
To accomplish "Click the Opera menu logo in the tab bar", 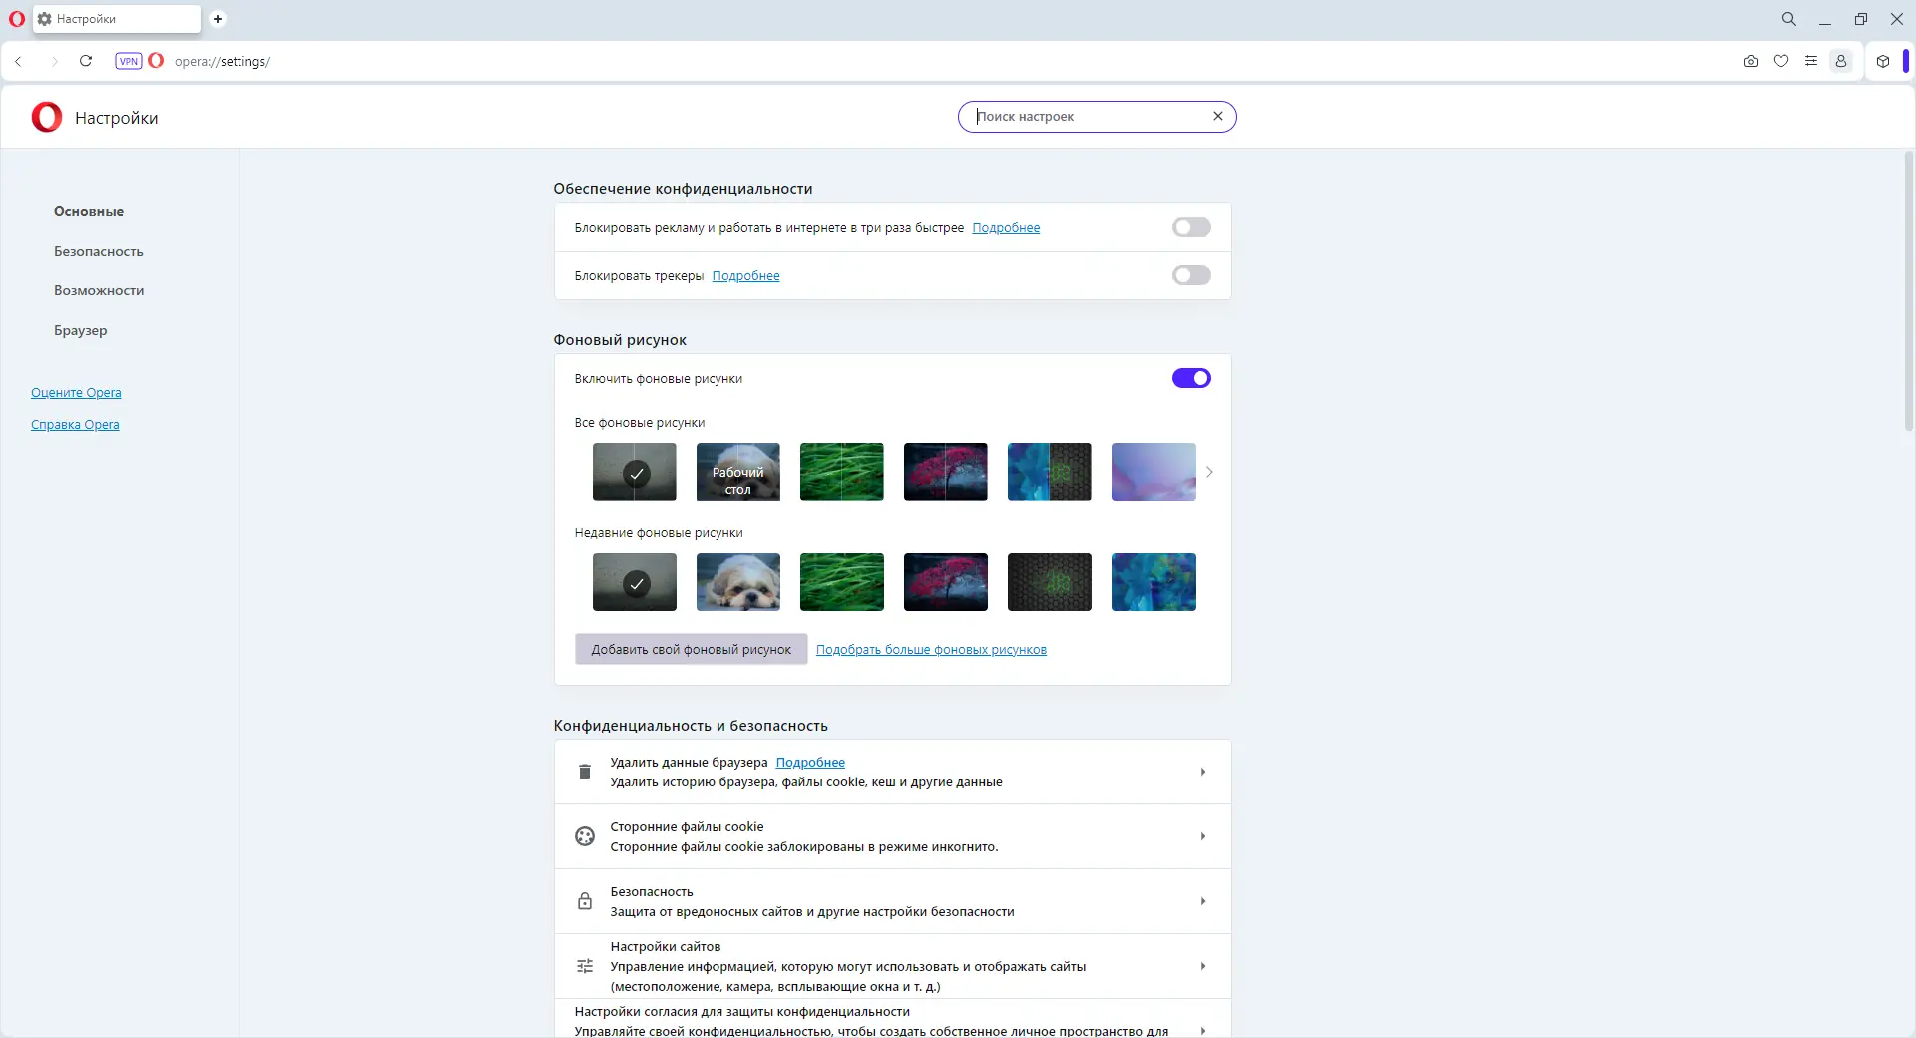I will 16,19.
